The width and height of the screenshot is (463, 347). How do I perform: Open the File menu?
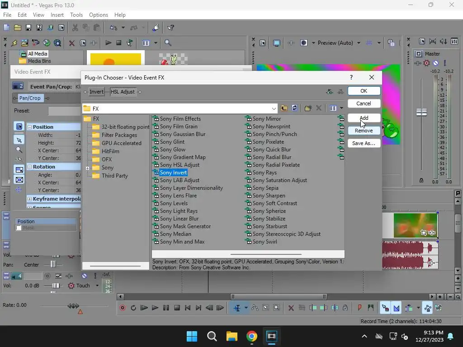pyautogui.click(x=7, y=15)
